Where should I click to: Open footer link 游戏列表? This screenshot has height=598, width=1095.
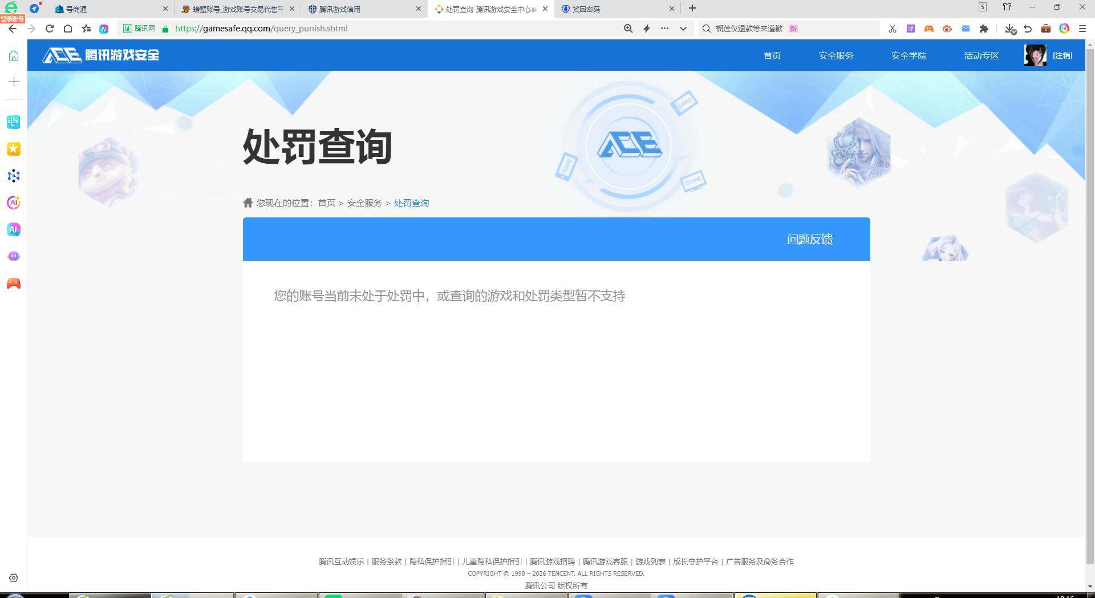tap(650, 561)
